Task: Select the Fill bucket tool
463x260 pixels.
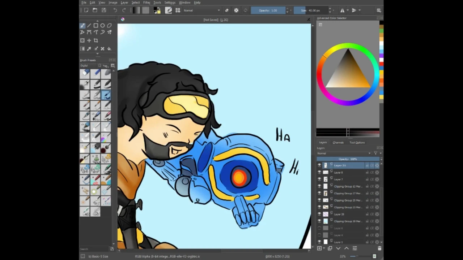Action: [109, 49]
